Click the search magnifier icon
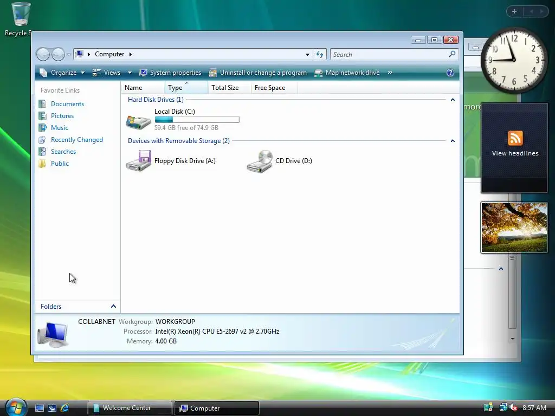 [x=452, y=54]
